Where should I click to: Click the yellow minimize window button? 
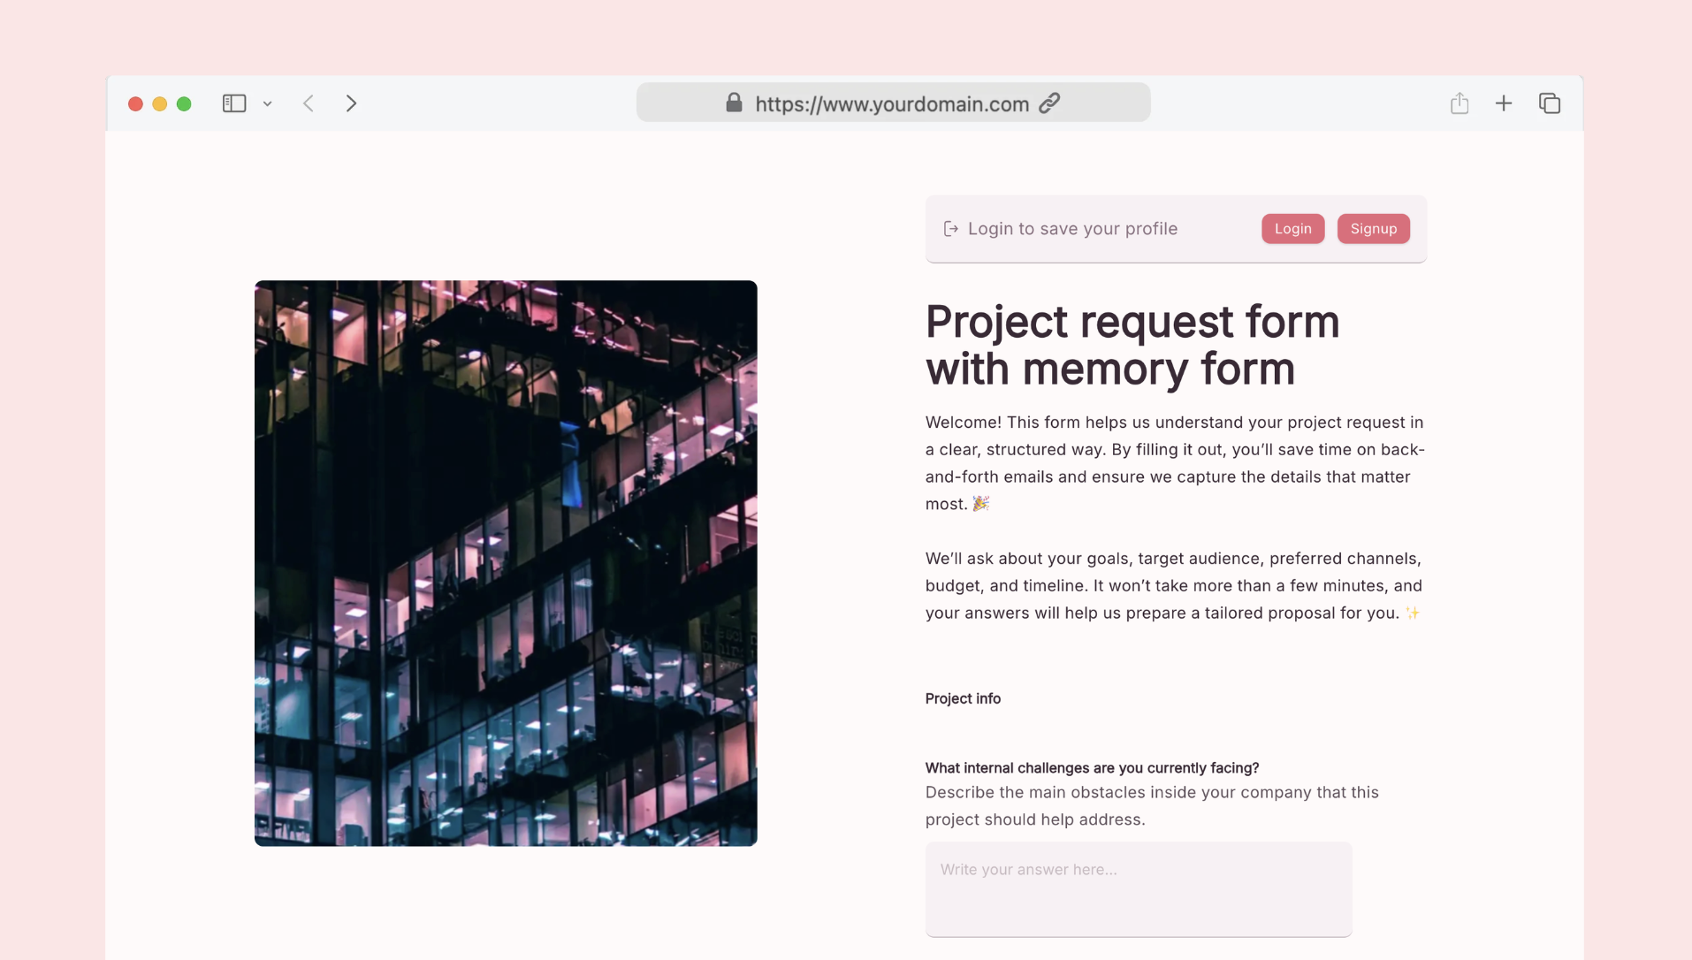pos(160,104)
